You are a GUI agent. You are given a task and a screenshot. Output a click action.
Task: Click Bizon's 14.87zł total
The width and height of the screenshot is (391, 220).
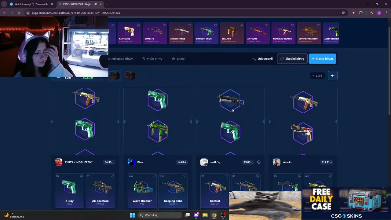[x=182, y=162]
